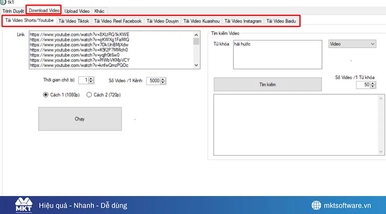Open the Khác tab
The width and height of the screenshot is (386, 214).
99,11
